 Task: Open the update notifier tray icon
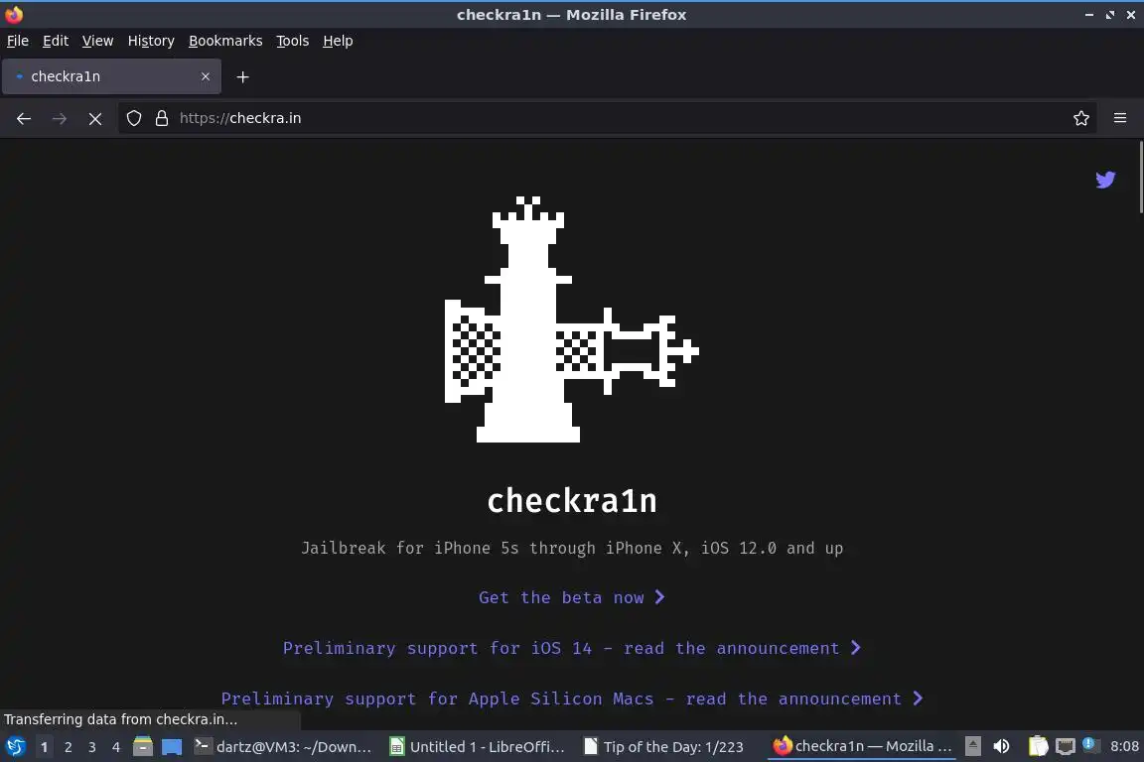click(1090, 745)
